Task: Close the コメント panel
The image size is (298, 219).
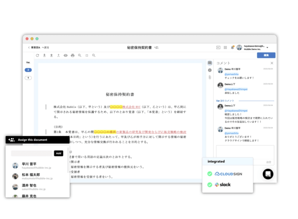Action: tap(272, 63)
